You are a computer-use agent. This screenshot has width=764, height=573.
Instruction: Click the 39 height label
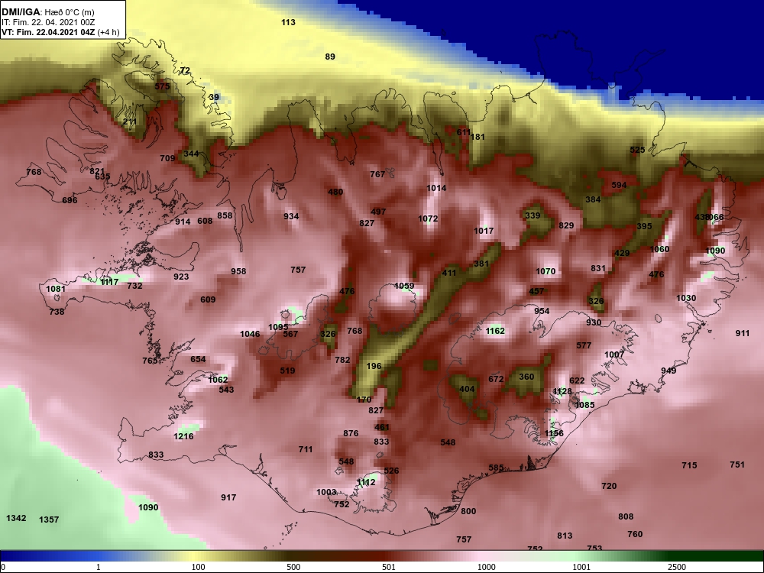coord(214,97)
